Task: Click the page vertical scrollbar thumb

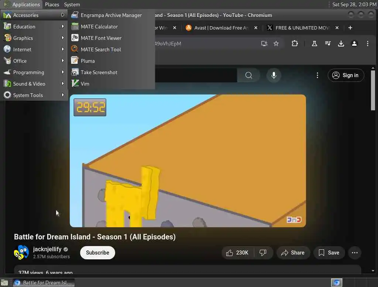Action: tap(373, 90)
